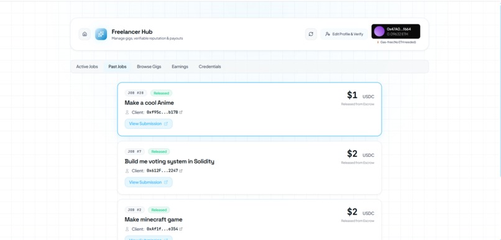Image resolution: width=501 pixels, height=240 pixels.
Task: Open the Browse Gigs tab
Action: [x=149, y=66]
